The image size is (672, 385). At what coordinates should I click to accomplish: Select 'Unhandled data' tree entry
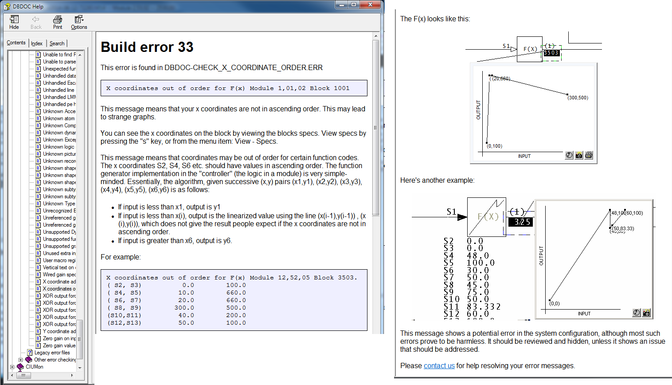click(59, 76)
